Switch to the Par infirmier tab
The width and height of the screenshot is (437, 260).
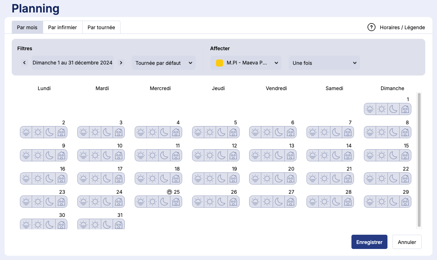62,27
